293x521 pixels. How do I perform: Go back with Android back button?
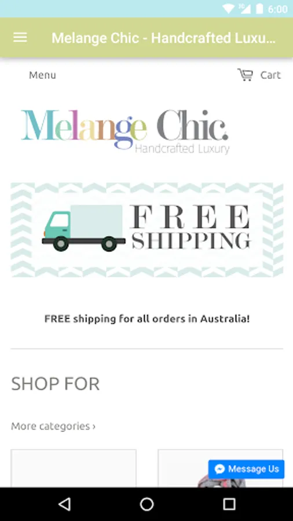(x=64, y=504)
